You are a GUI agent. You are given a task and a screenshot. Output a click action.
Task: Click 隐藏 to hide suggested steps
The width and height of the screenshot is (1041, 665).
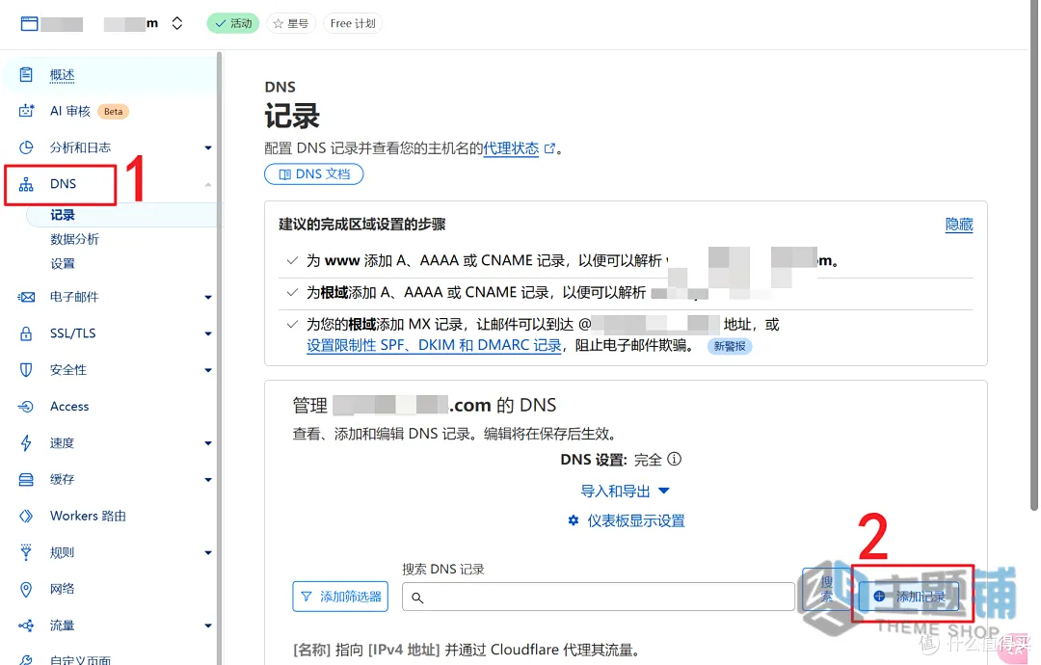[959, 225]
